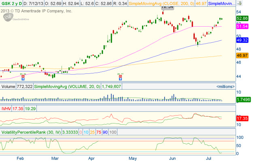Click the red 17.35 bubble on the IVHV axis

(242, 119)
